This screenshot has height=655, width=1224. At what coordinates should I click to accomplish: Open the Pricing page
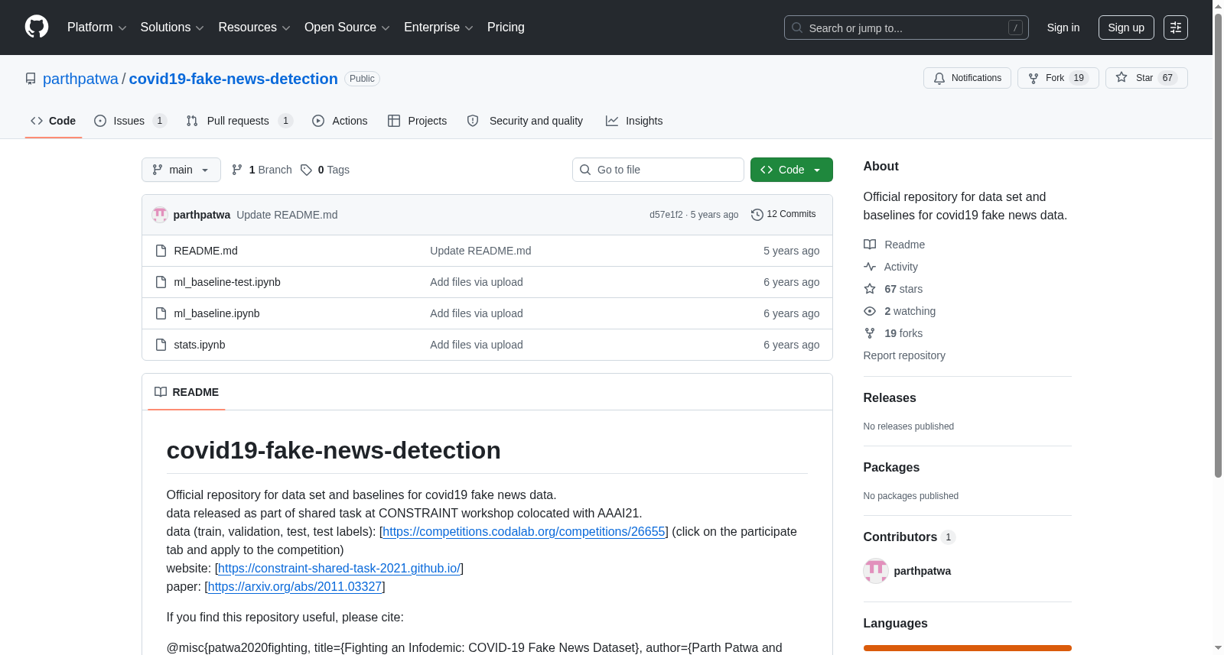506,28
